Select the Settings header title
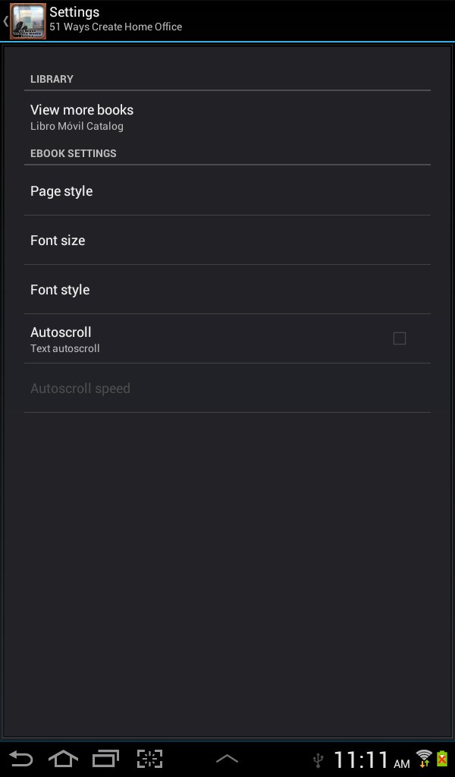Viewport: 455px width, 777px height. click(74, 12)
